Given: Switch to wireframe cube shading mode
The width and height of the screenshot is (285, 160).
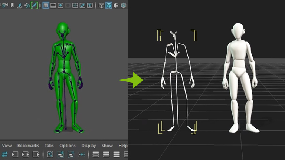Looking at the screenshot, I should pos(101,5).
